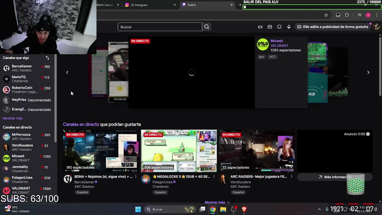Click the Español tag under BarcaGamer
Viewport: 382px width, 215px height.
(82, 192)
